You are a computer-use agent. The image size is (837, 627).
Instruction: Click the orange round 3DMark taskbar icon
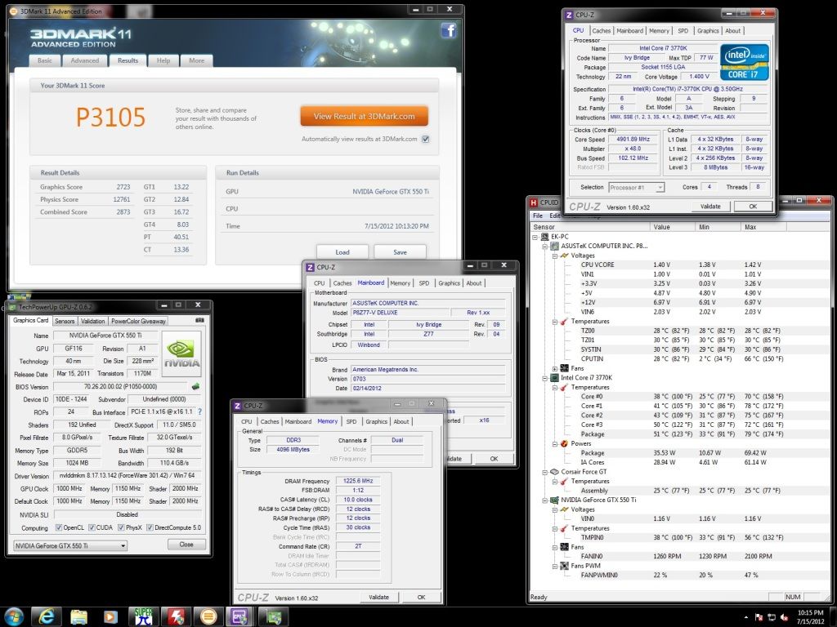(208, 617)
